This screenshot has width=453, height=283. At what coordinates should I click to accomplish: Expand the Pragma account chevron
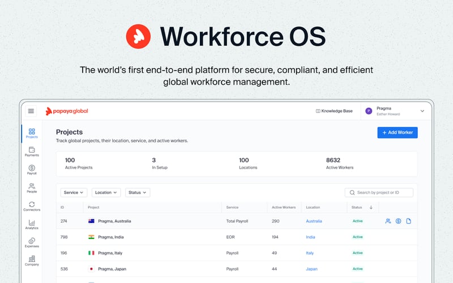422,111
